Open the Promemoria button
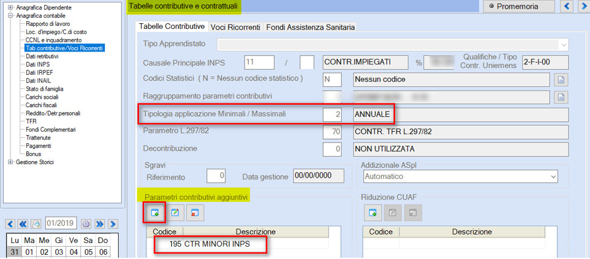Screen dimensions: 590x259 coord(518,6)
